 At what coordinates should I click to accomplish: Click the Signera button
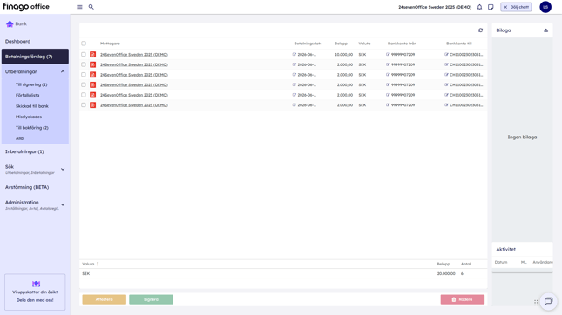(151, 299)
